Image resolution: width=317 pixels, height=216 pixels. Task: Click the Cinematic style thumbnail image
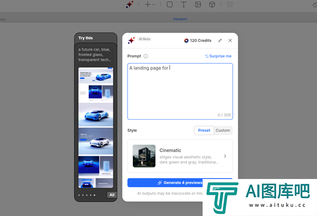pyautogui.click(x=144, y=156)
